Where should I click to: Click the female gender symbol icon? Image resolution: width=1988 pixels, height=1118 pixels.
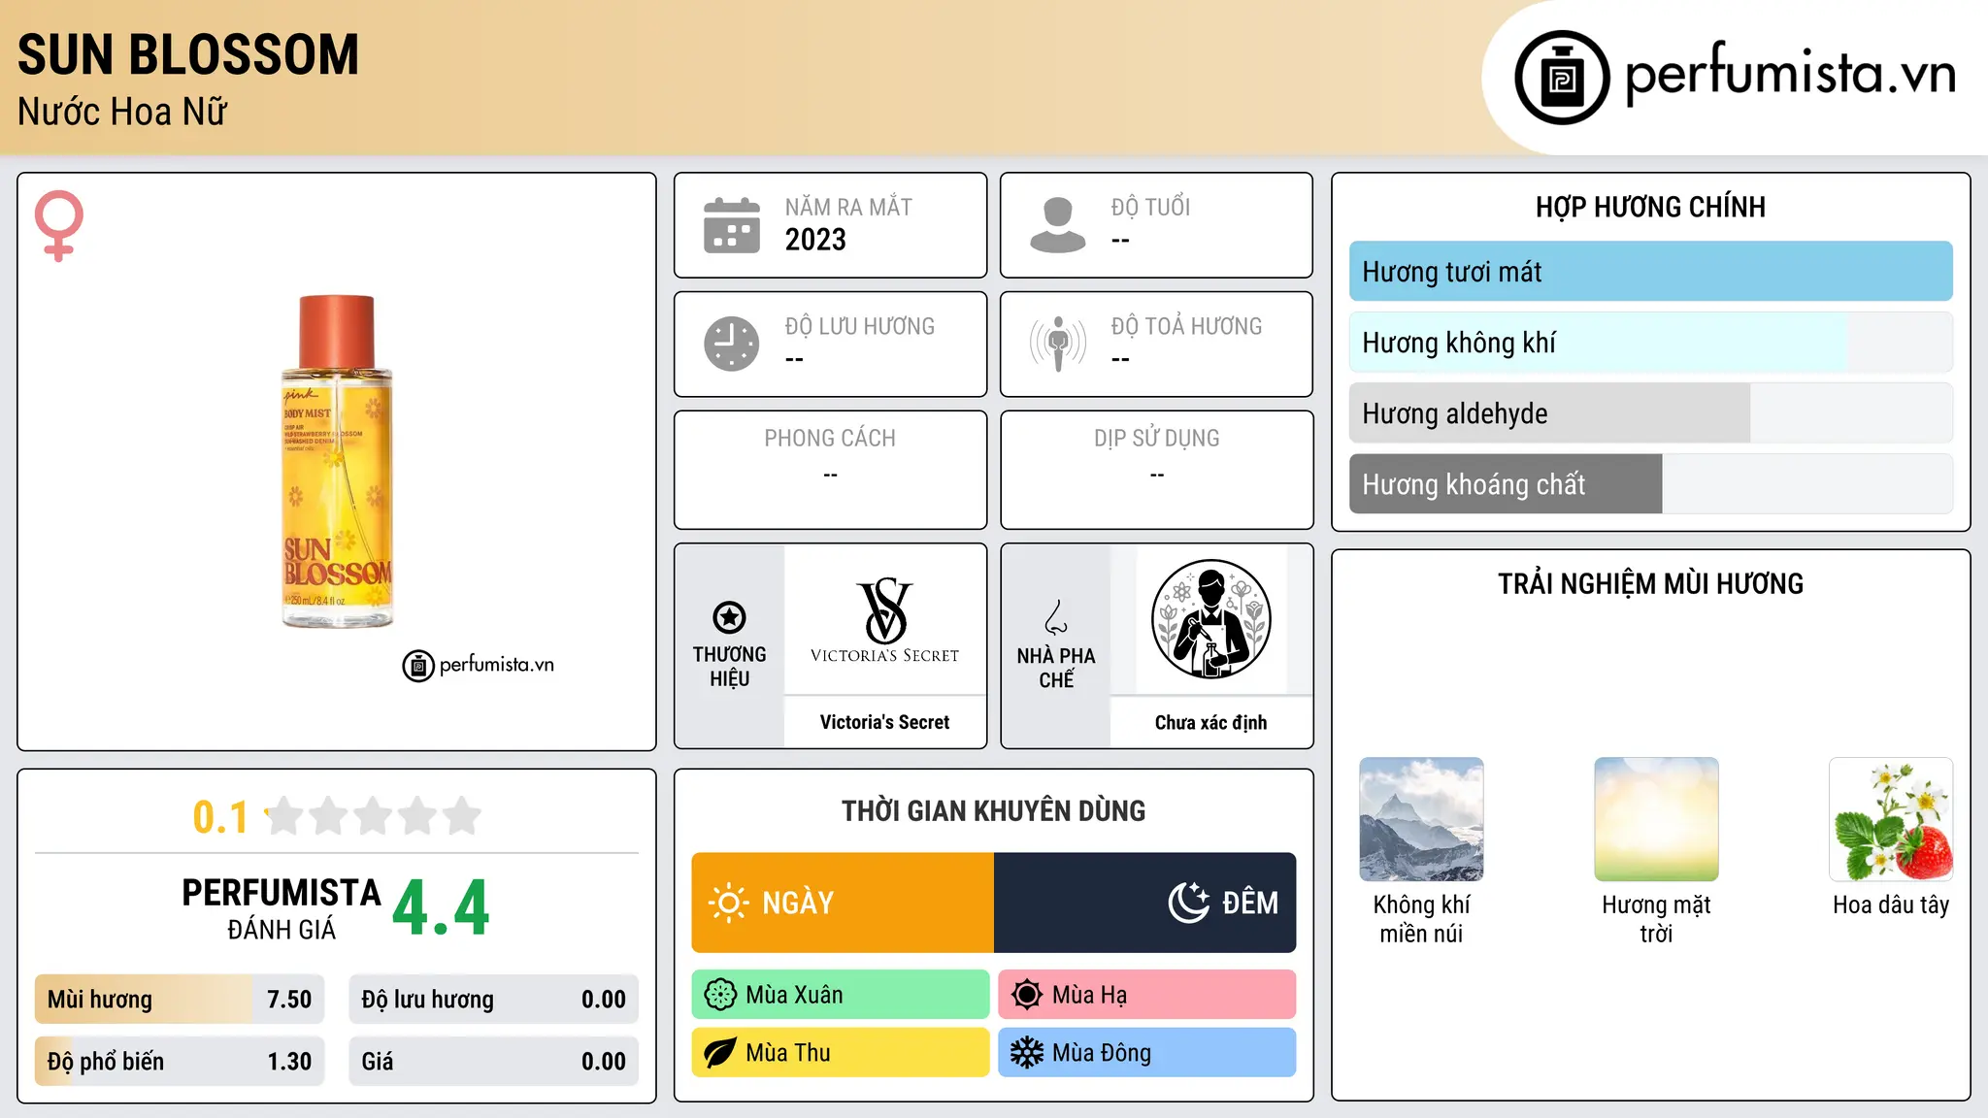[x=59, y=225]
